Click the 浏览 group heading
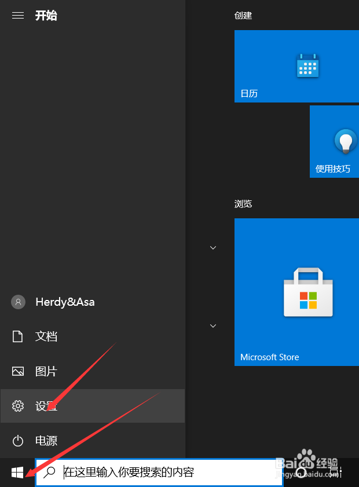 243,204
